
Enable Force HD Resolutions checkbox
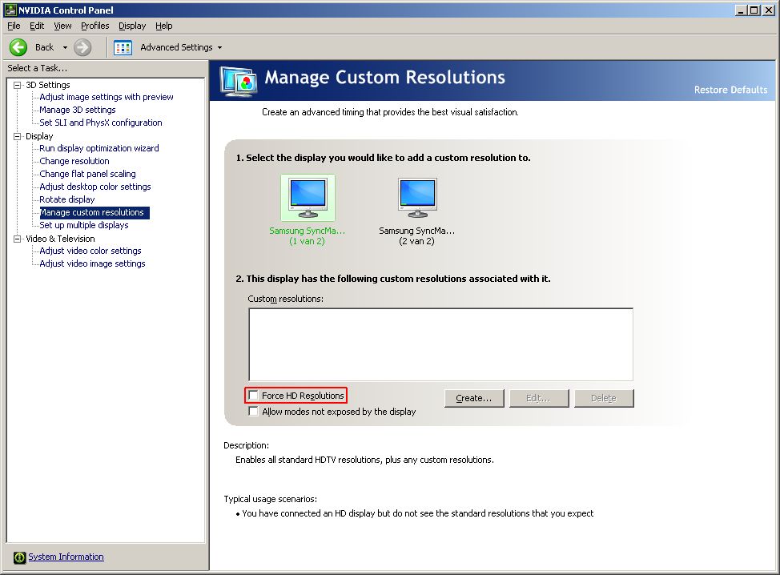(x=253, y=396)
